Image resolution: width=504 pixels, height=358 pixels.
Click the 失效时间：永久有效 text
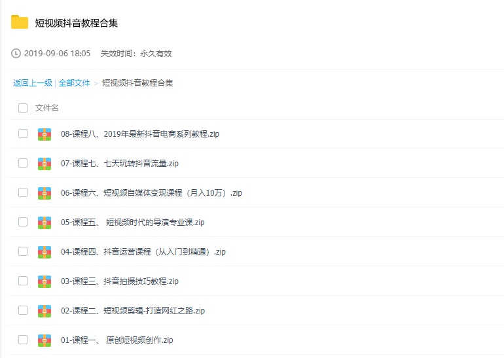click(x=136, y=54)
